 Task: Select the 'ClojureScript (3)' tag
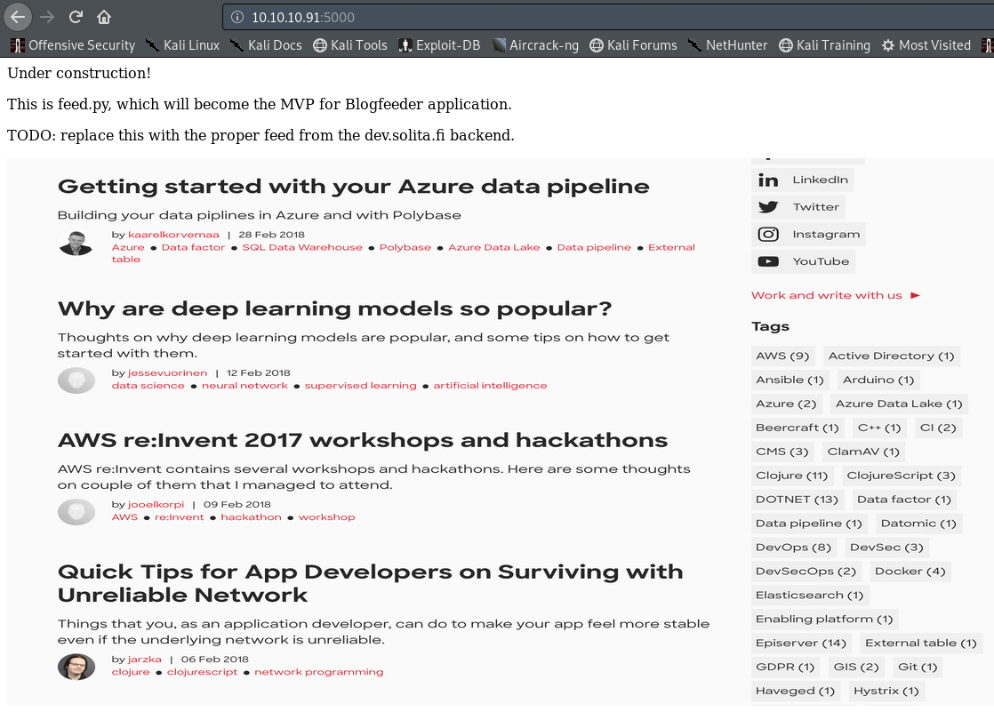coord(901,476)
